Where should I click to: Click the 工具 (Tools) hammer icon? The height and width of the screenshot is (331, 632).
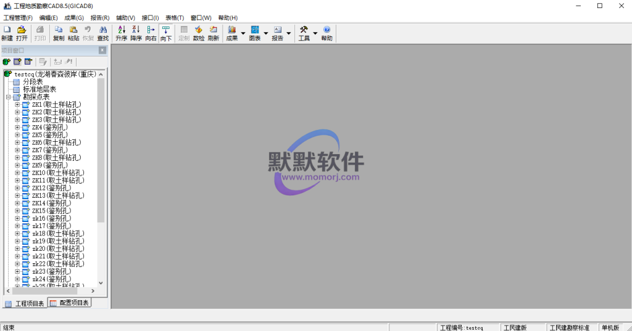click(x=304, y=33)
